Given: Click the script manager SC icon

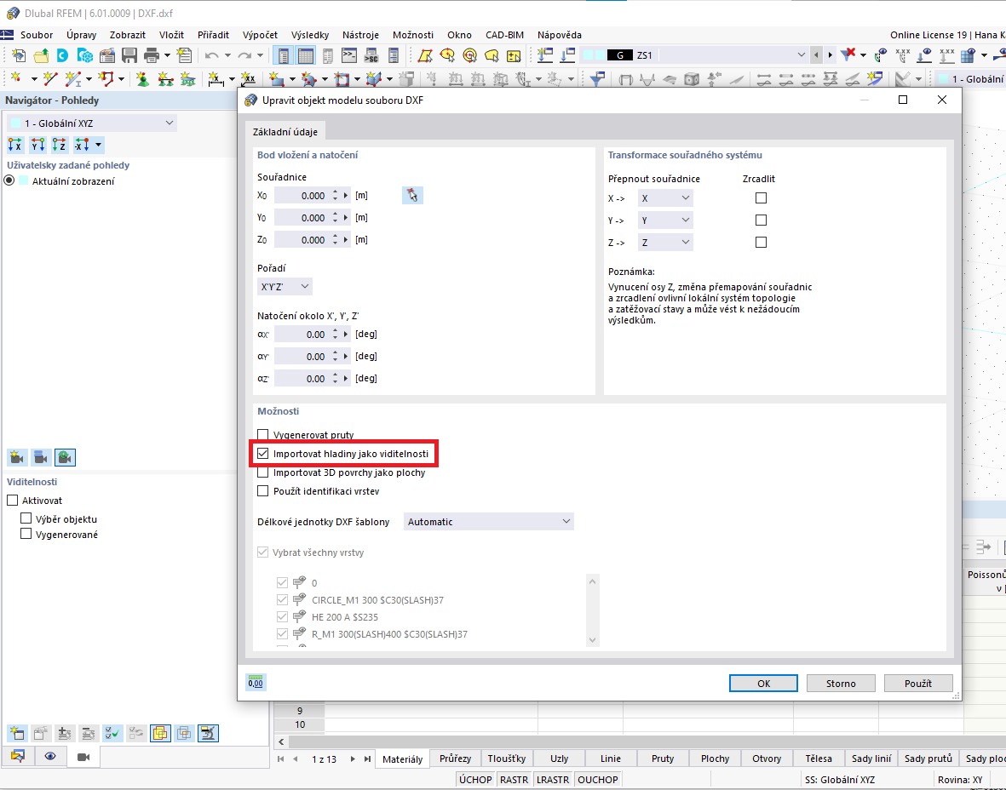Looking at the screenshot, I should pos(371,55).
